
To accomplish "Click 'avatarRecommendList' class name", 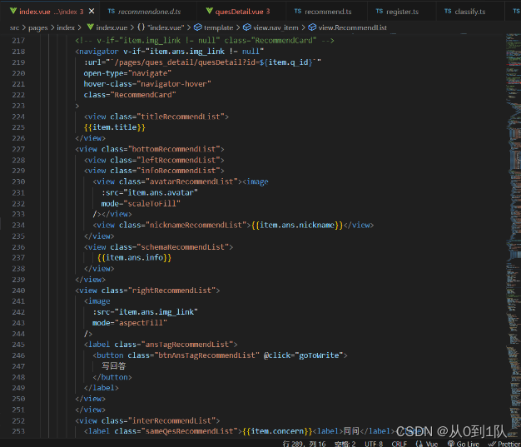I will (191, 181).
